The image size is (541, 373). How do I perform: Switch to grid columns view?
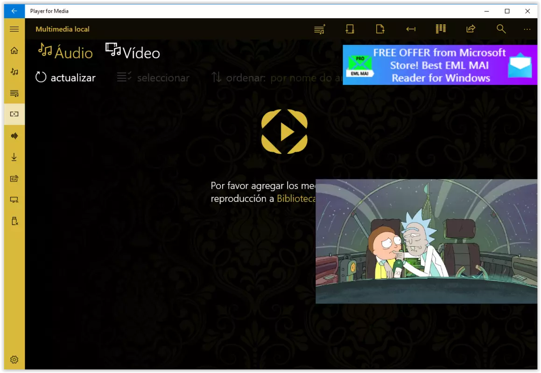coord(441,29)
